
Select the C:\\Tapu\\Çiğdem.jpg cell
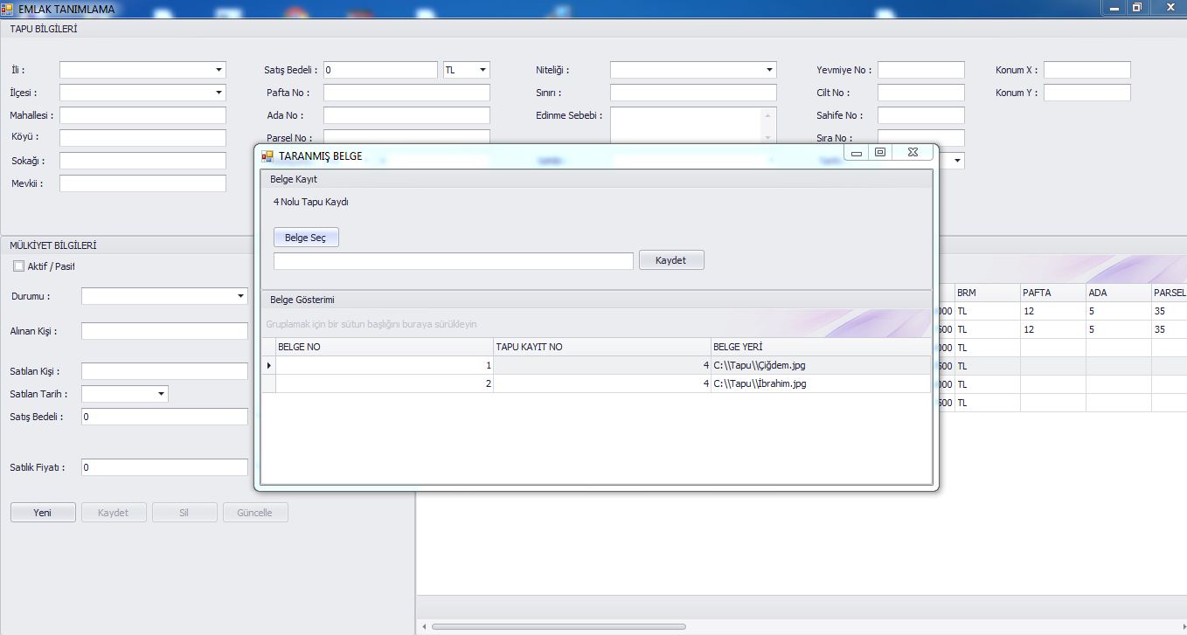(x=822, y=365)
